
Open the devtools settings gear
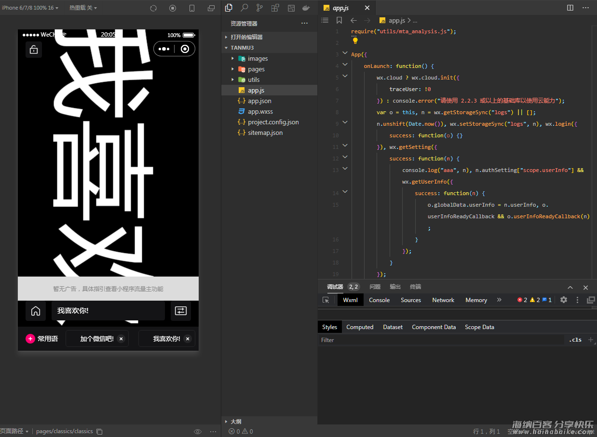coord(564,300)
